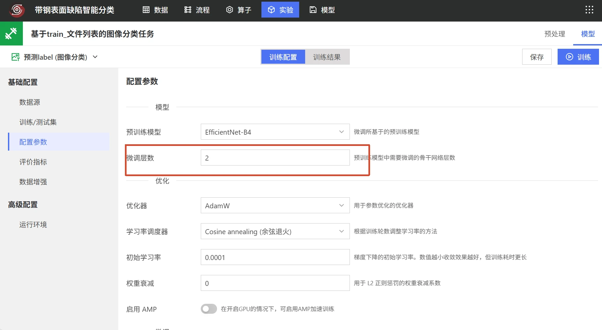This screenshot has height=330, width=602.
Task: Open the 模型 menu in the top navigation
Action: click(322, 10)
